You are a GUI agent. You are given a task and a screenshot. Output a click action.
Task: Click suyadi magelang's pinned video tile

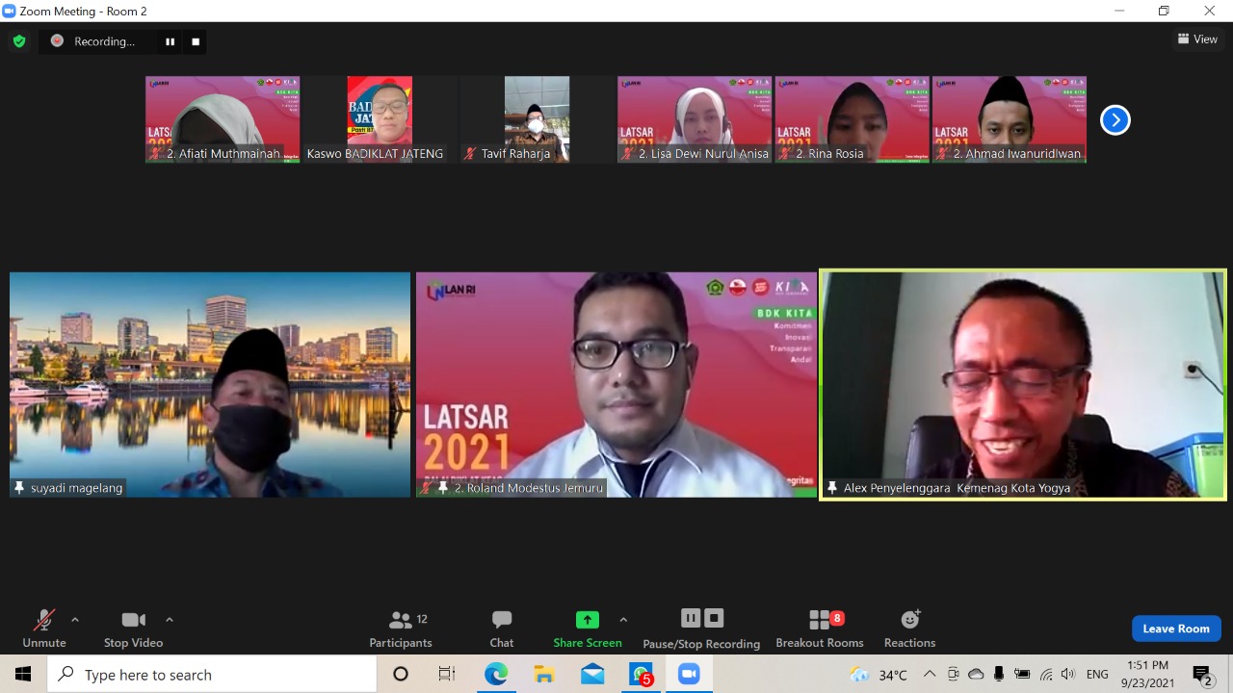tap(210, 384)
